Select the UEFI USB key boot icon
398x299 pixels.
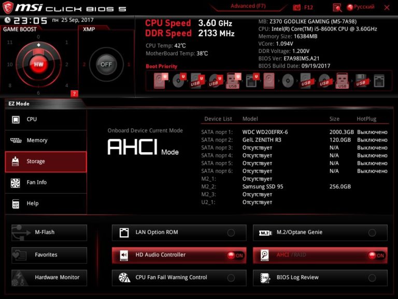point(233,80)
